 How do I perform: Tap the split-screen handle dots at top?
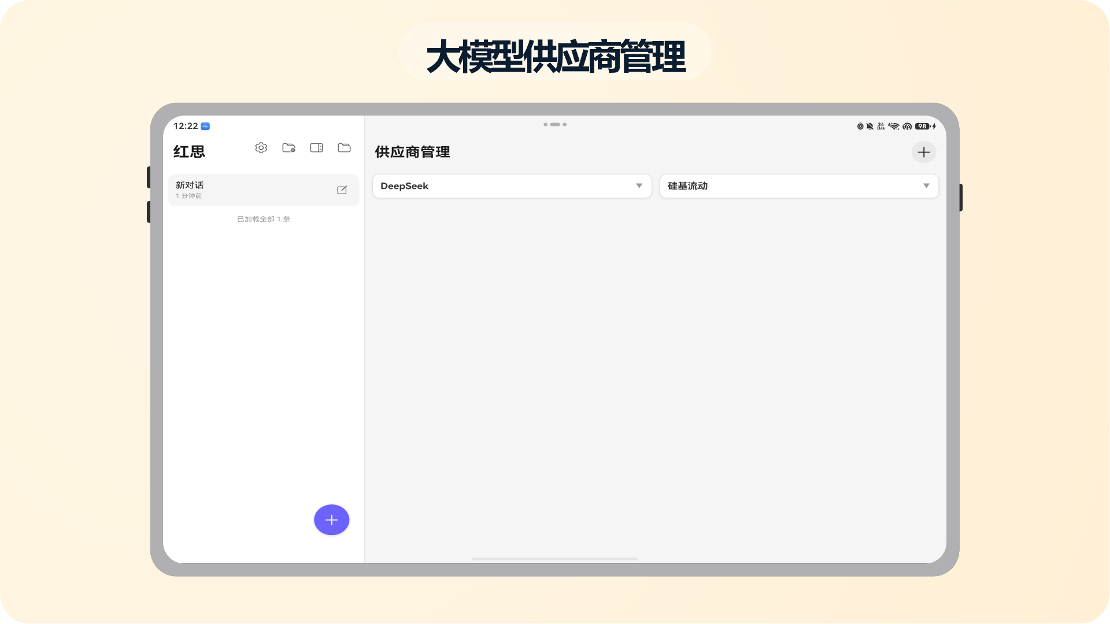[555, 124]
